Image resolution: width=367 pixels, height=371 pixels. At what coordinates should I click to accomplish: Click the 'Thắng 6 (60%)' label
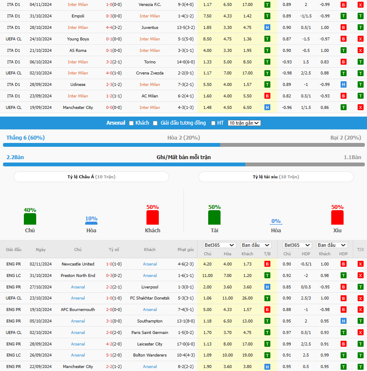click(26, 138)
